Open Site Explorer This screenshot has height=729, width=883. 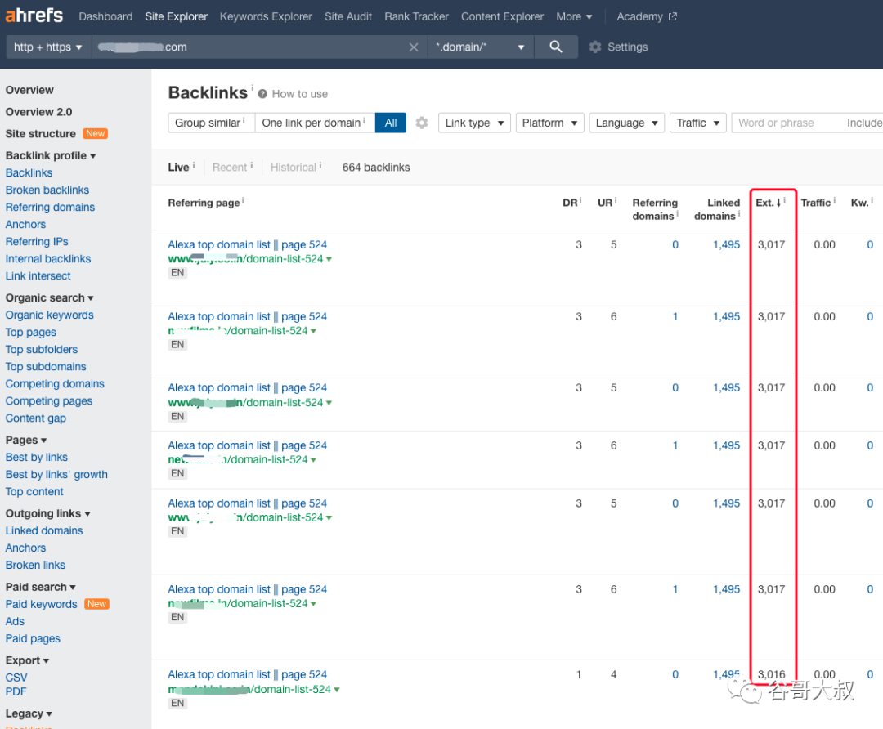[177, 17]
